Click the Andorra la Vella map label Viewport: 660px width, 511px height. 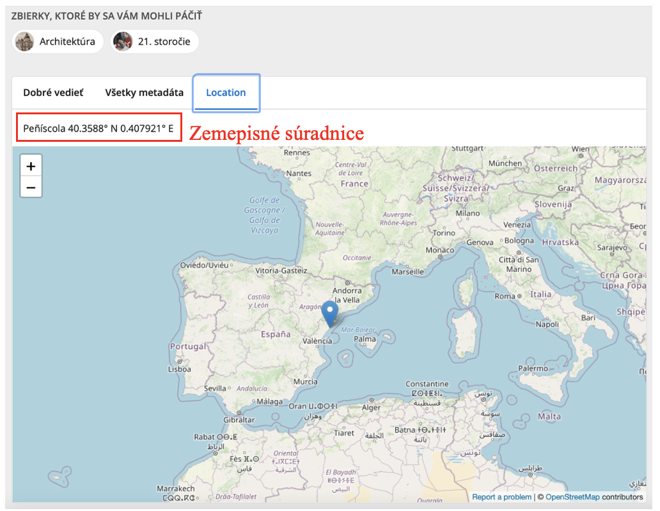(x=347, y=295)
